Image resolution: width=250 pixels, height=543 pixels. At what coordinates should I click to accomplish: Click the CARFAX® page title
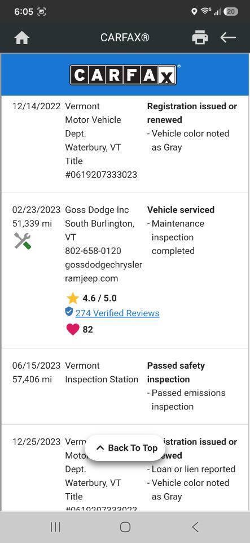[x=125, y=37]
